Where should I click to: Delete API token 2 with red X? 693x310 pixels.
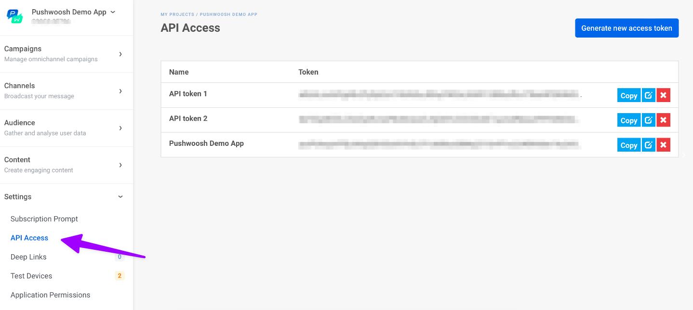(663, 120)
